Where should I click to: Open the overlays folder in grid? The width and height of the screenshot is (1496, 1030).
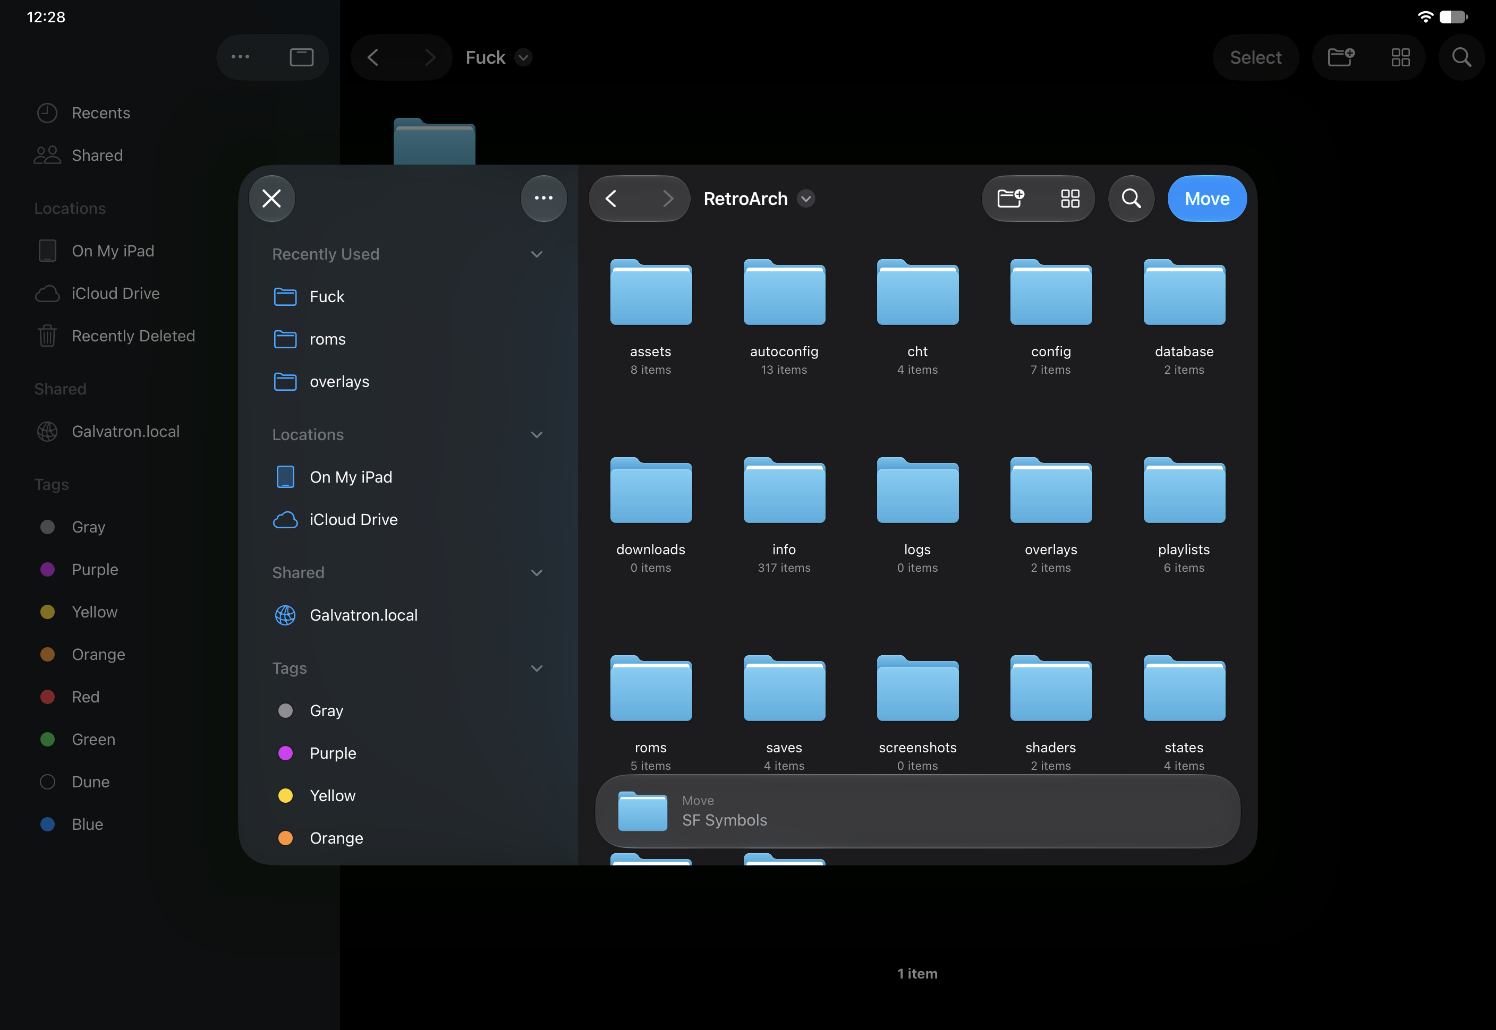coord(1051,491)
